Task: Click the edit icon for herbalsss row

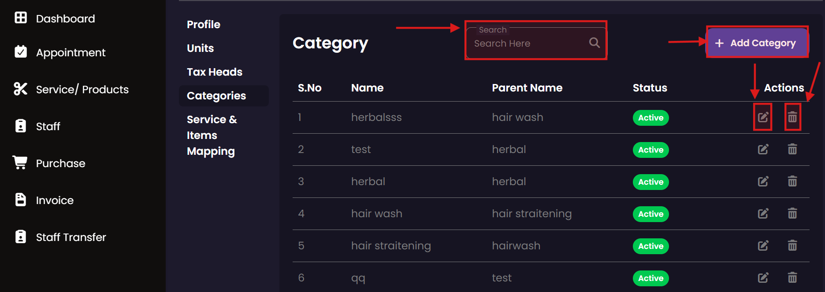Action: (763, 117)
